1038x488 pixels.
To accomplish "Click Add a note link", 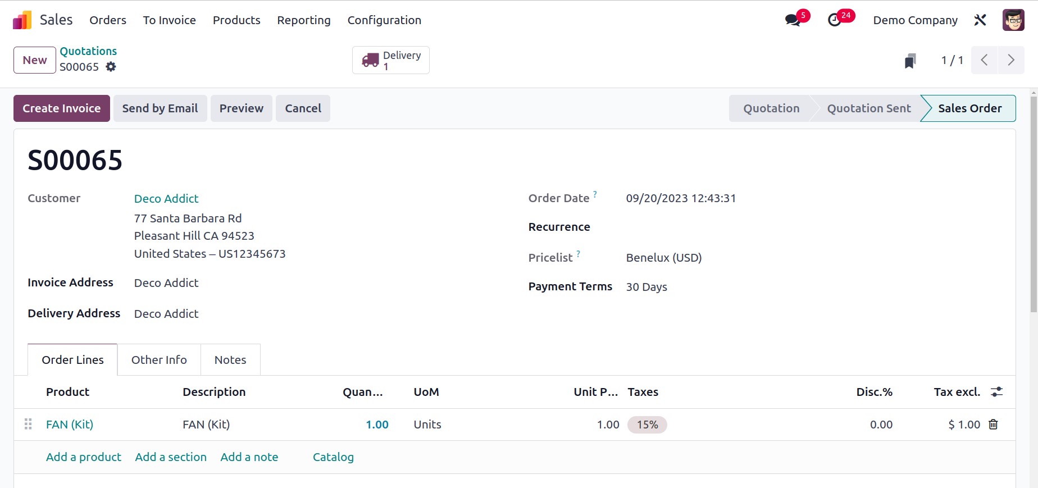I will [x=249, y=457].
